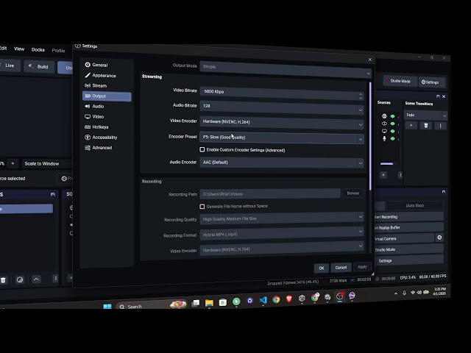The image size is (471, 353).
Task: Toggle visibility of the second source eye
Action: (x=392, y=124)
